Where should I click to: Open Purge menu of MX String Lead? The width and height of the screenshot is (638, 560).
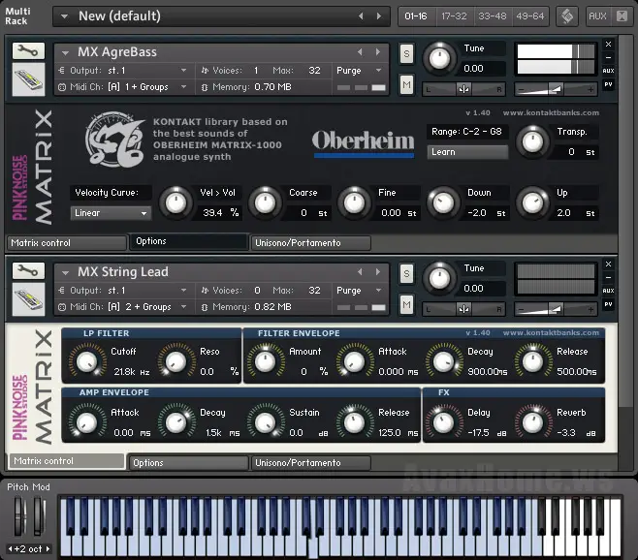coord(360,291)
